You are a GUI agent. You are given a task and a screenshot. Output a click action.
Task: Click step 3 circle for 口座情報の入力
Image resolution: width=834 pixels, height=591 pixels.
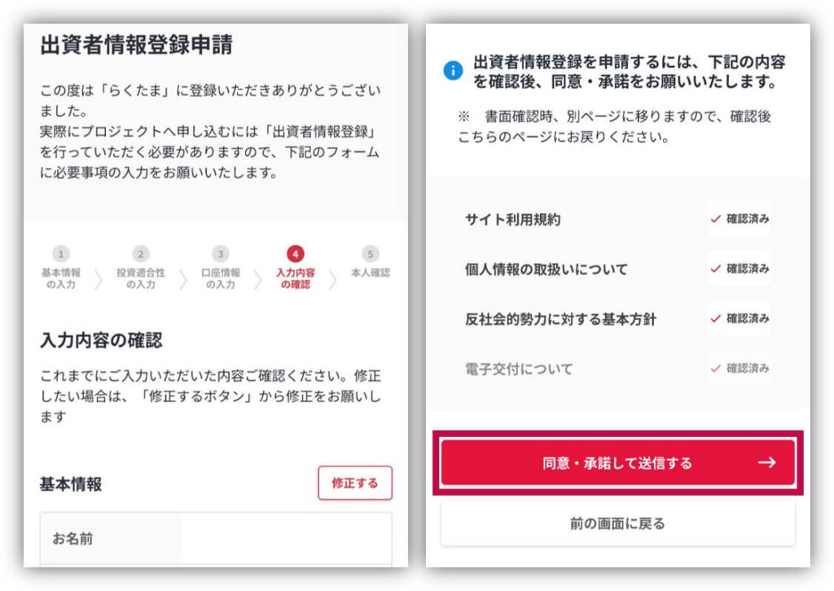[220, 254]
